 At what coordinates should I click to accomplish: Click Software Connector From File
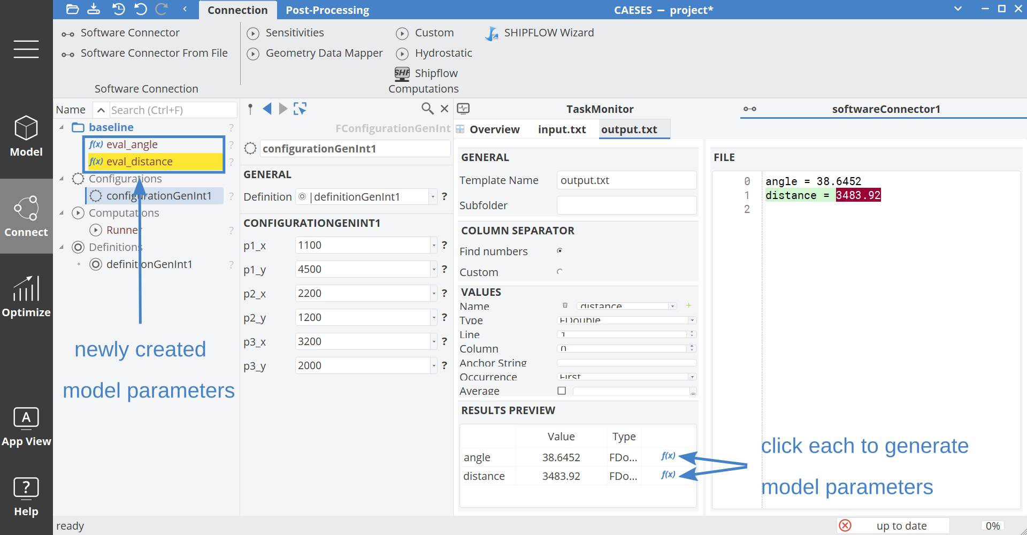pyautogui.click(x=145, y=53)
